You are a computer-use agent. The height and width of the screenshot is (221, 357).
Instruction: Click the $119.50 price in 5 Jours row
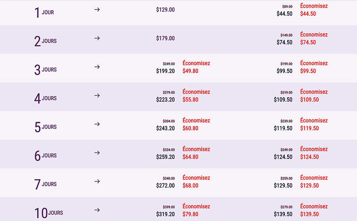(x=283, y=128)
